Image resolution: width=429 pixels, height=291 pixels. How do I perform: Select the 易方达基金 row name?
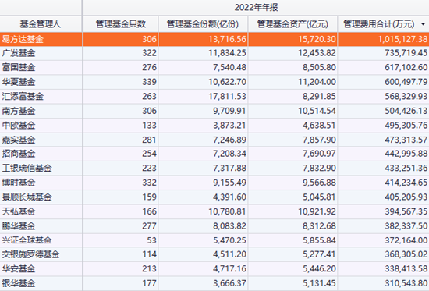[23, 39]
